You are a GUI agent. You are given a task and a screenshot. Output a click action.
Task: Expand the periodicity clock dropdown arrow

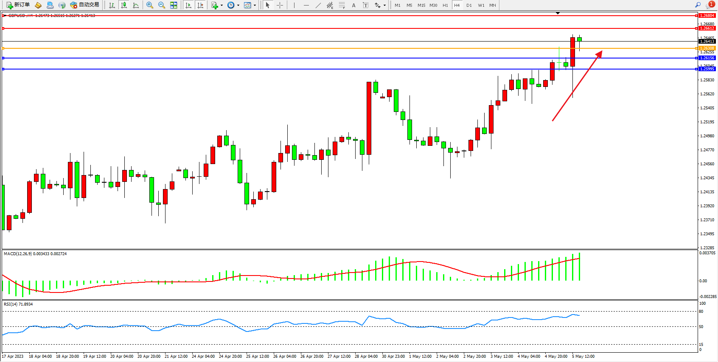point(238,6)
